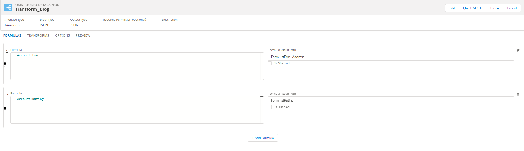Click drag handle for formula 1
This screenshot has width=524, height=151.
[5, 64]
